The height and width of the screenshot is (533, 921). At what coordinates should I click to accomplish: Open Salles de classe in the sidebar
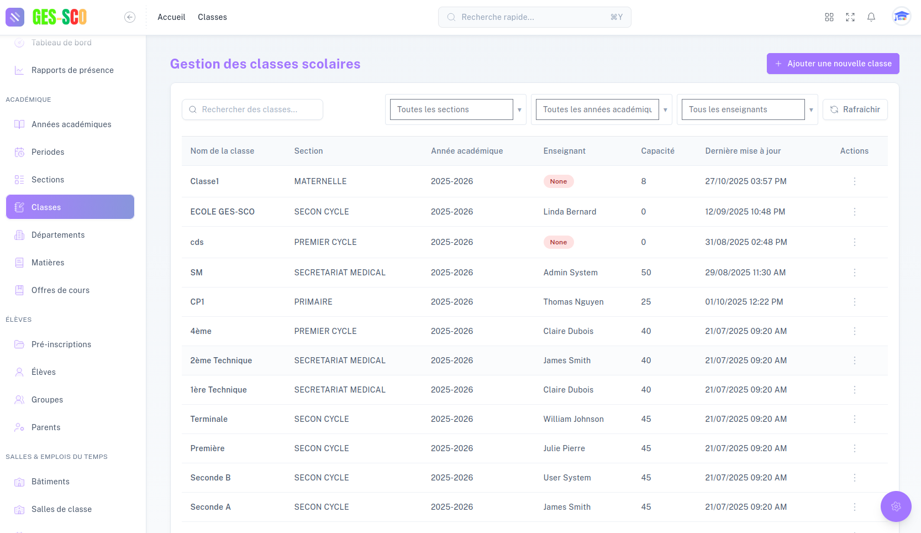point(61,509)
